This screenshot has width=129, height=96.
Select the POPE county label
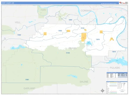tap(43, 10)
